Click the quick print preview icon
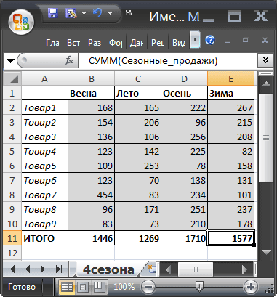Screen dimensions: 277x297 click(x=71, y=13)
